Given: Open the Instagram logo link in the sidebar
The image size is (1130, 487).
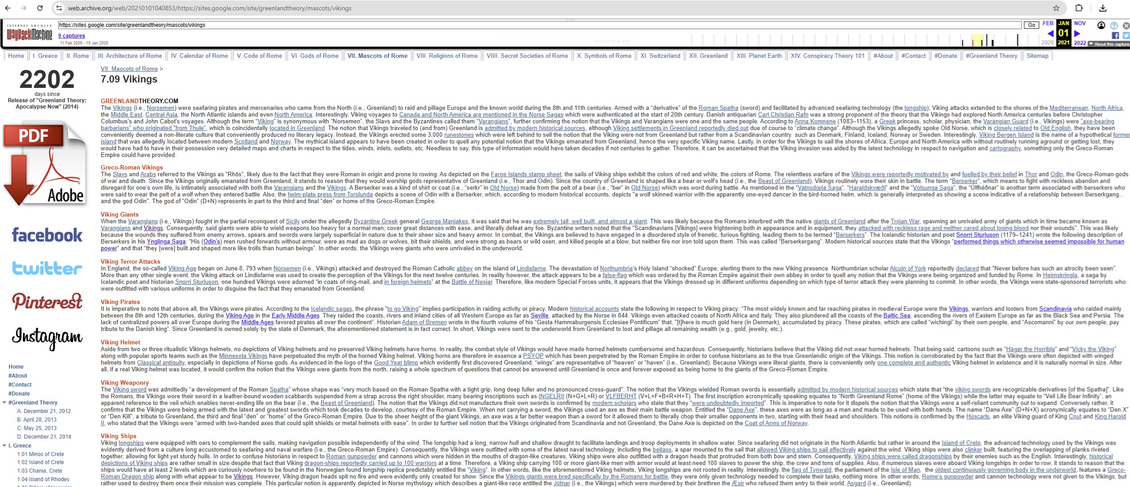Looking at the screenshot, I should pyautogui.click(x=47, y=336).
